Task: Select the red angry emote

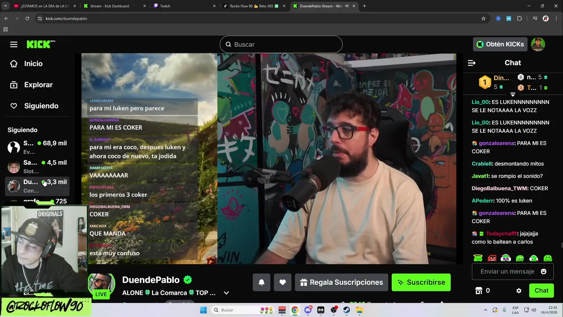Action: tap(492, 258)
